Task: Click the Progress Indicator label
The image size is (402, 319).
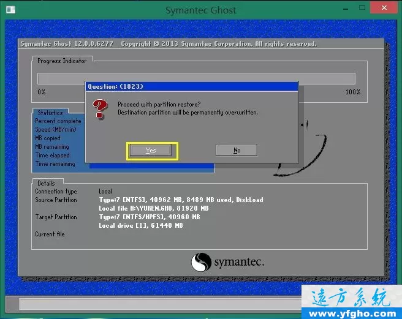Action: [62, 61]
